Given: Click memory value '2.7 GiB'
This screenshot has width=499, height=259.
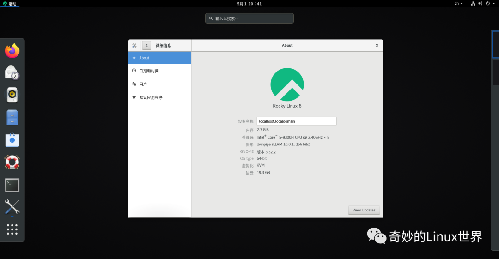Looking at the screenshot, I should (263, 130).
